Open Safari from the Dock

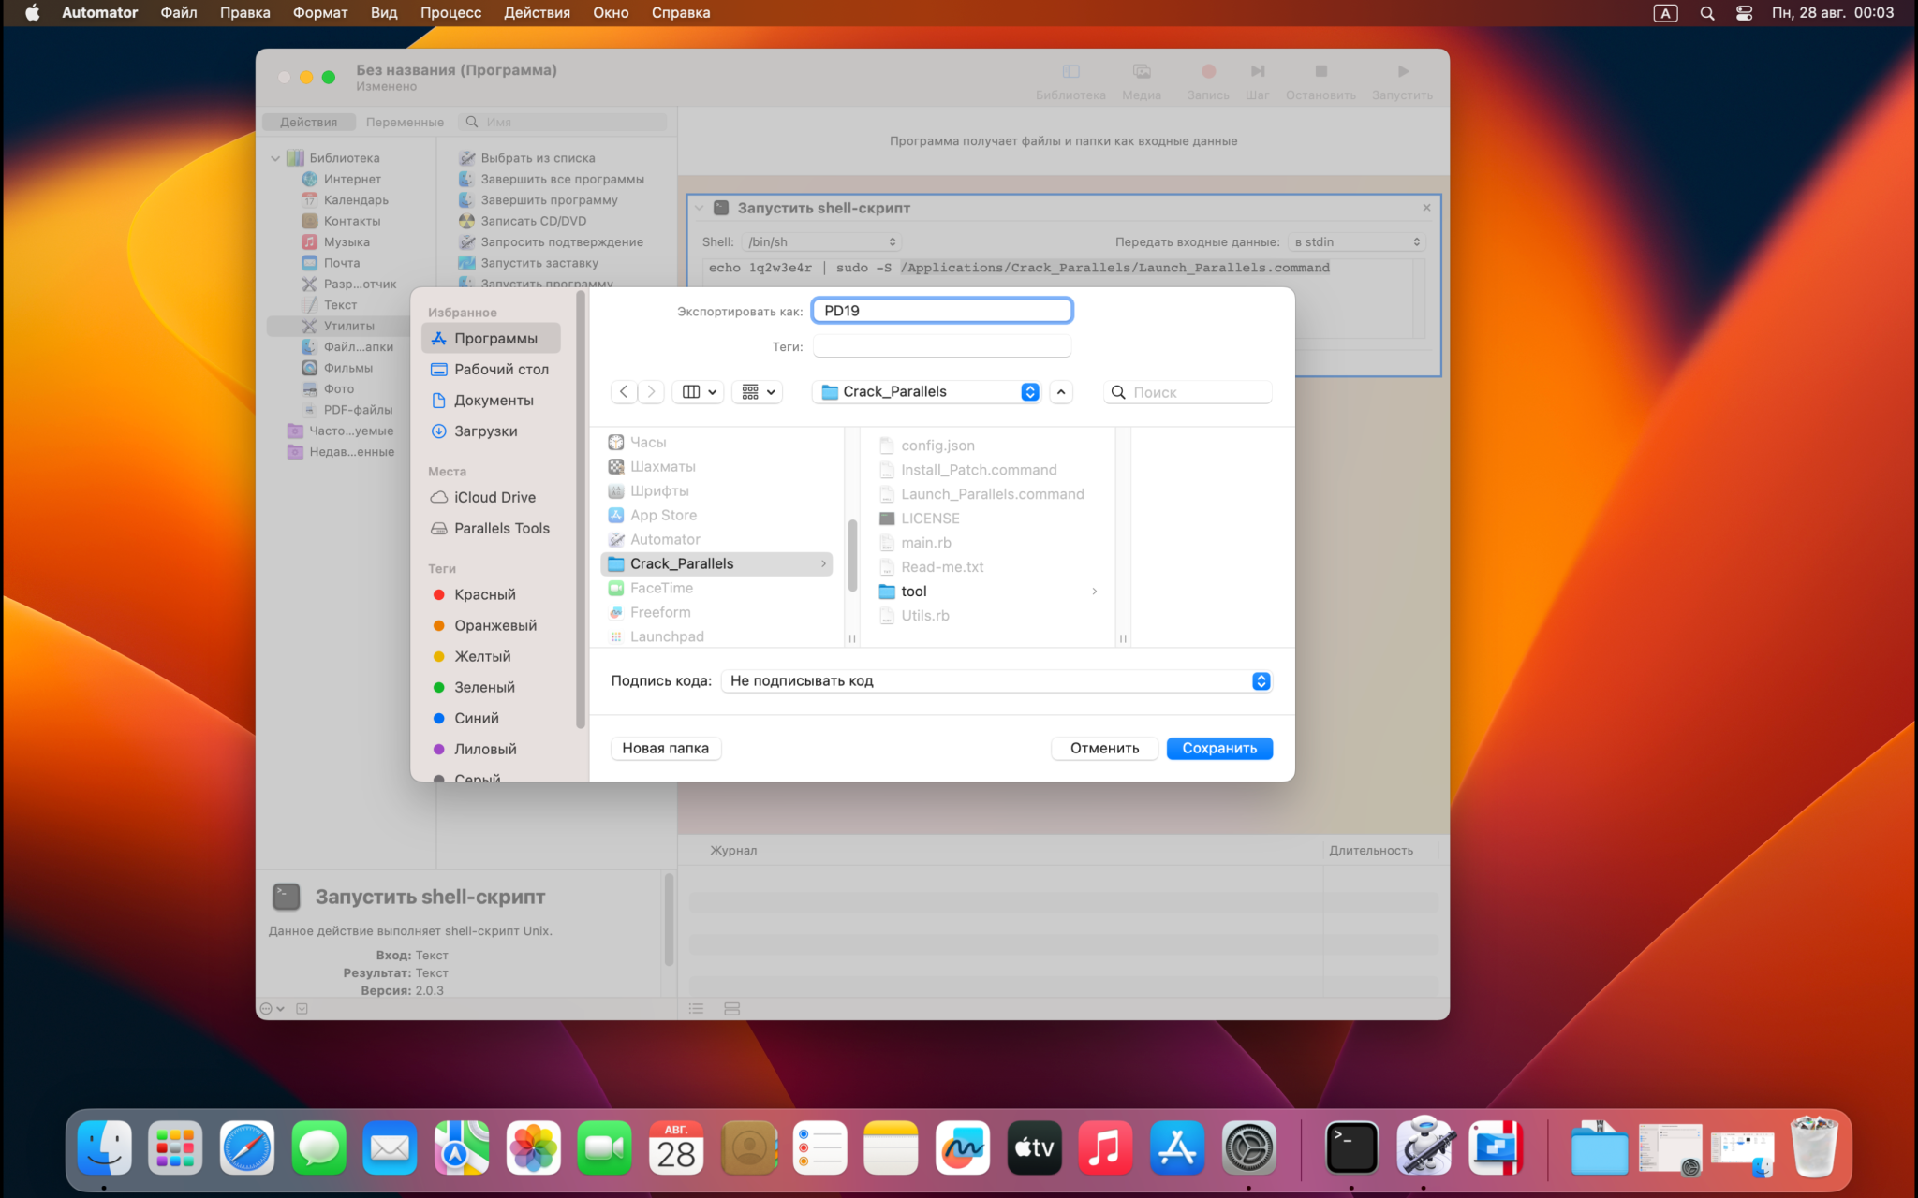click(247, 1147)
